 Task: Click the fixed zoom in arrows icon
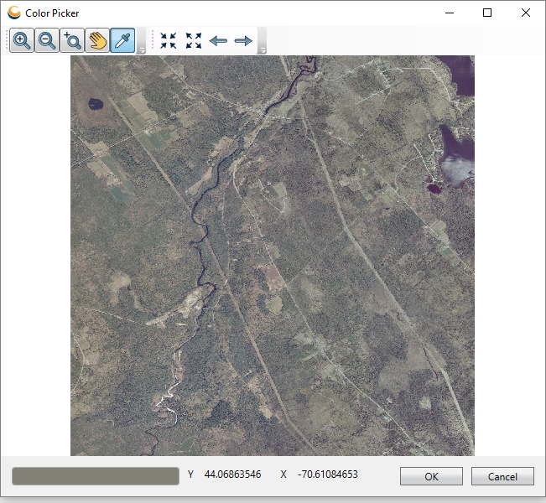(x=169, y=41)
